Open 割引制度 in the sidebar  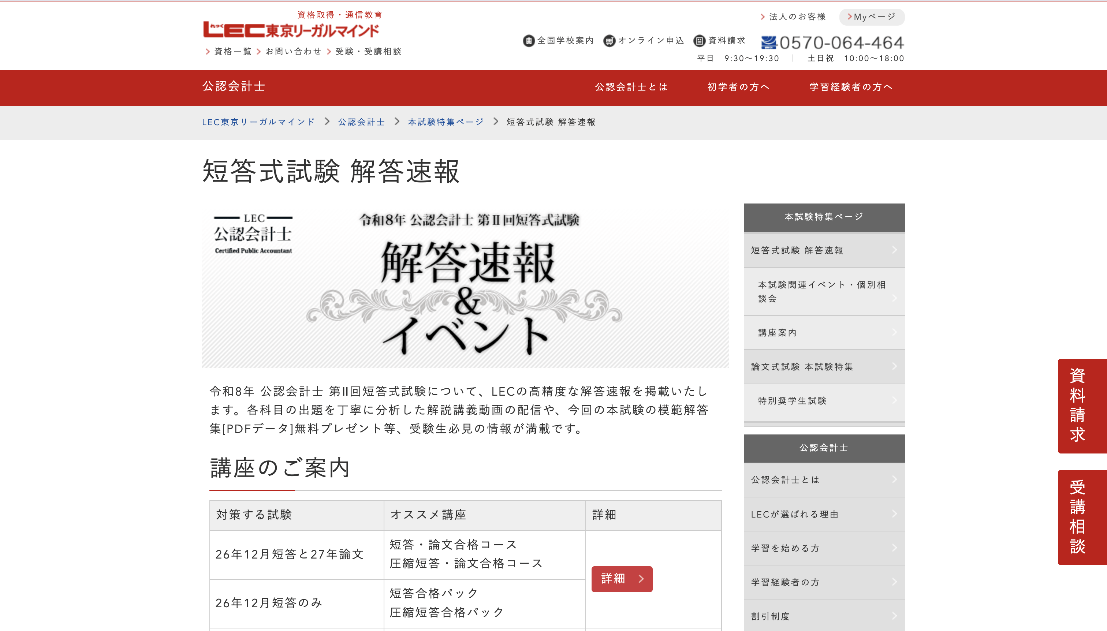click(x=824, y=616)
